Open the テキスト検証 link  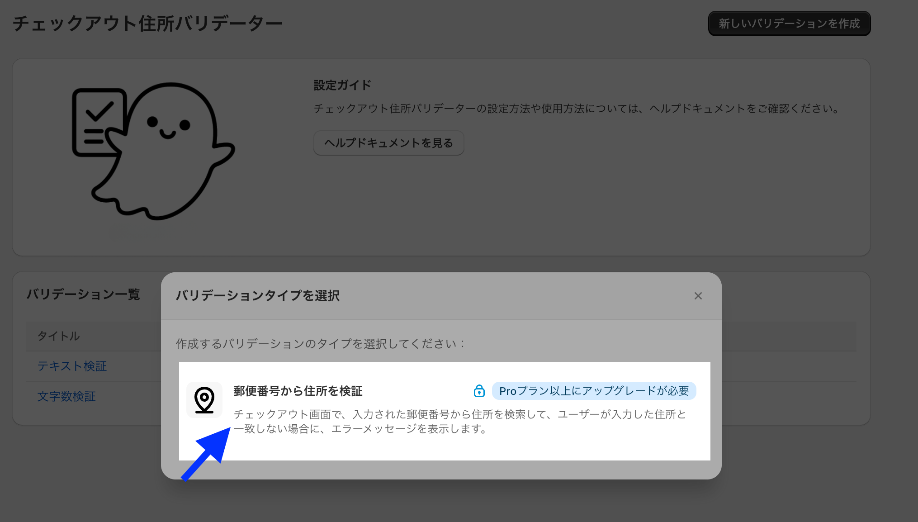pos(72,366)
